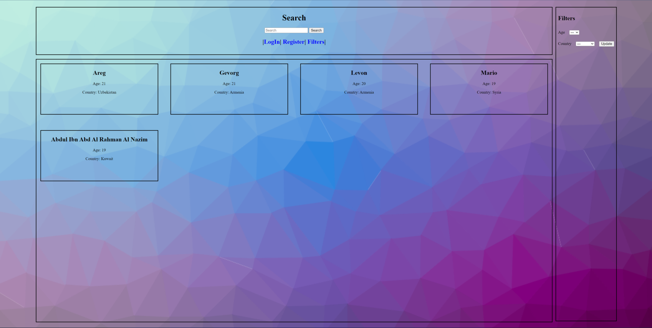Click the Update filters button

(x=606, y=44)
